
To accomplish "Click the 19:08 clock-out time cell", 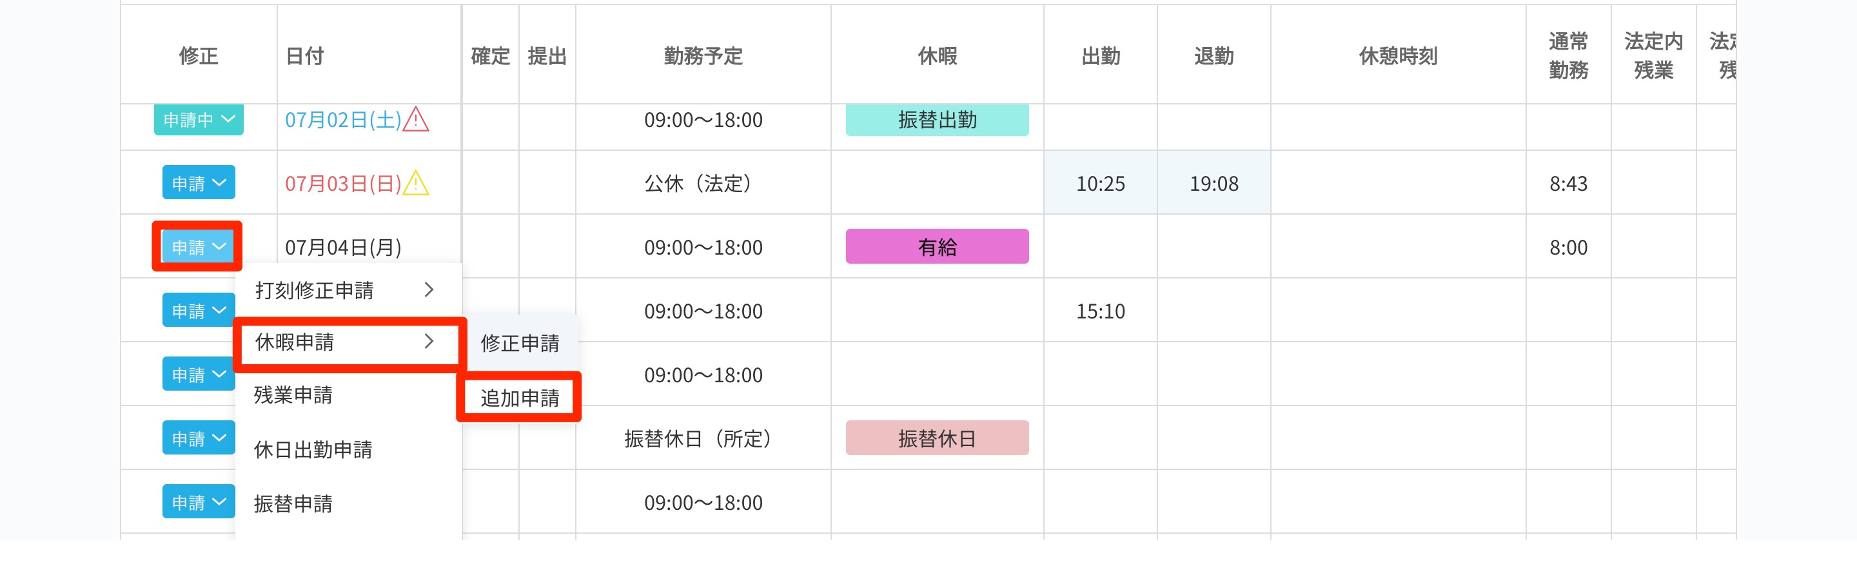I will pyautogui.click(x=1213, y=183).
